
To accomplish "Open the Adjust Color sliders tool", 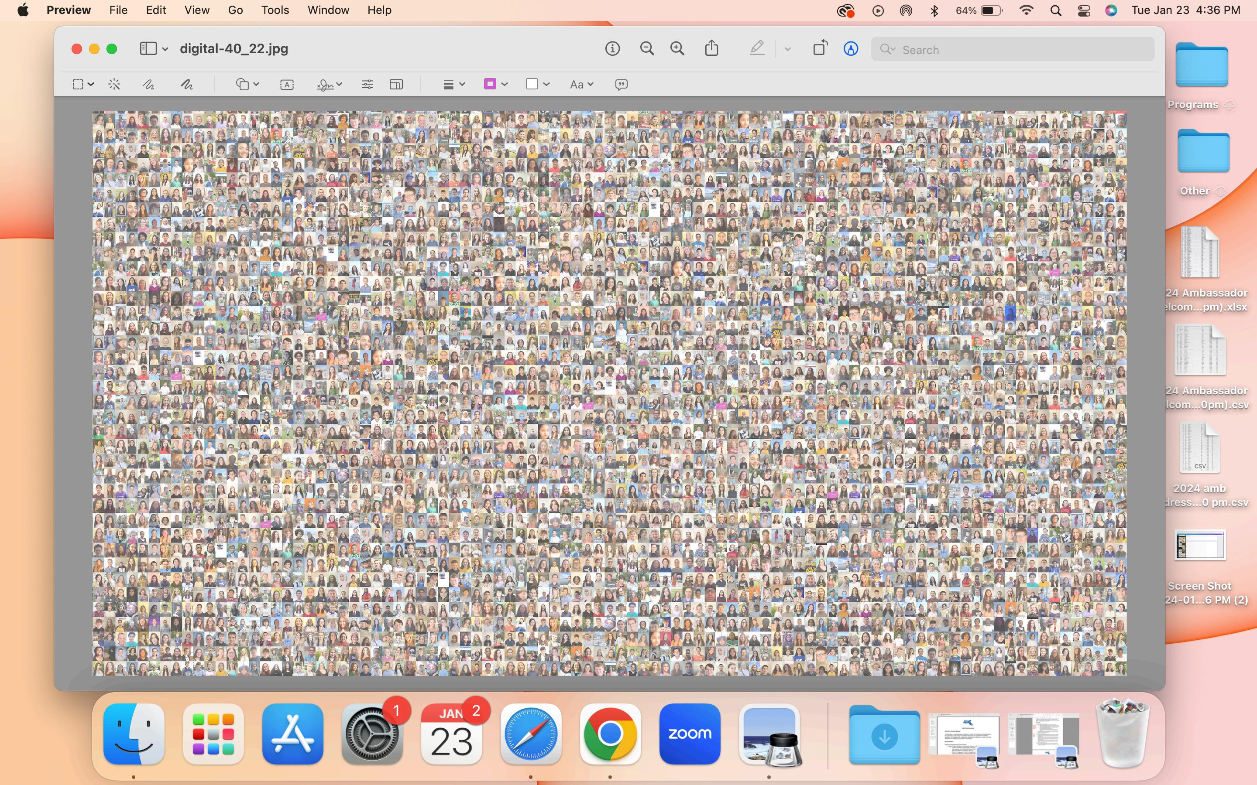I will tap(367, 84).
